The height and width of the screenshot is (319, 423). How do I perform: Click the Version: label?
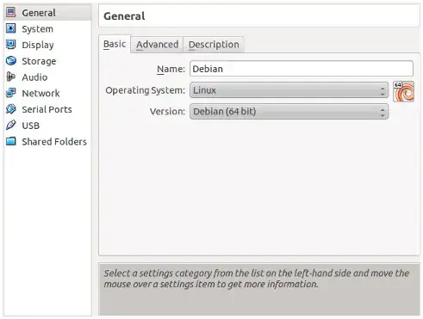pos(167,112)
